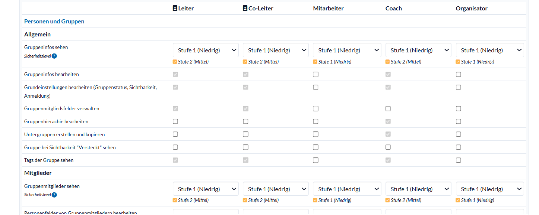Expand Coach dropdown for Gruppeninfos sehen

418,50
